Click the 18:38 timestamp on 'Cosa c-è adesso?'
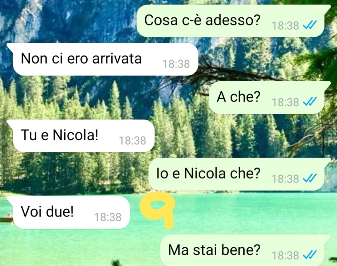The image size is (337, 266). (x=285, y=26)
